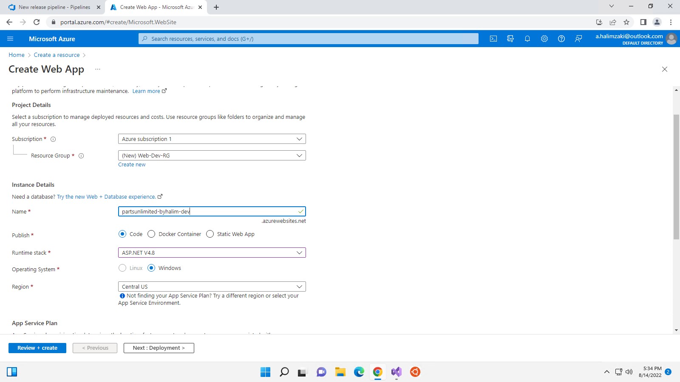
Task: Open the Widgets panel icon
Action: click(x=12, y=372)
